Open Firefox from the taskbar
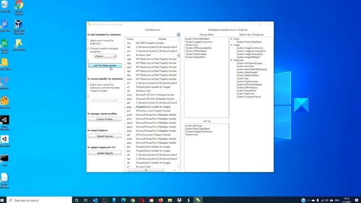The width and height of the screenshot is (361, 203). point(161,200)
